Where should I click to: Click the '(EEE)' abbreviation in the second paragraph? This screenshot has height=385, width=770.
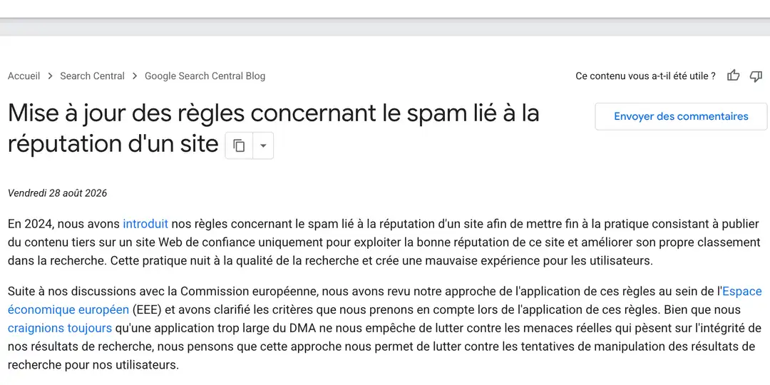coord(145,310)
